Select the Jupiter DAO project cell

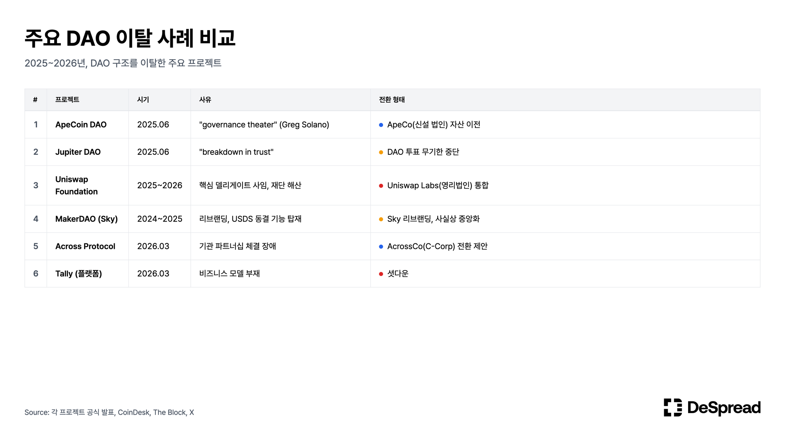click(78, 152)
